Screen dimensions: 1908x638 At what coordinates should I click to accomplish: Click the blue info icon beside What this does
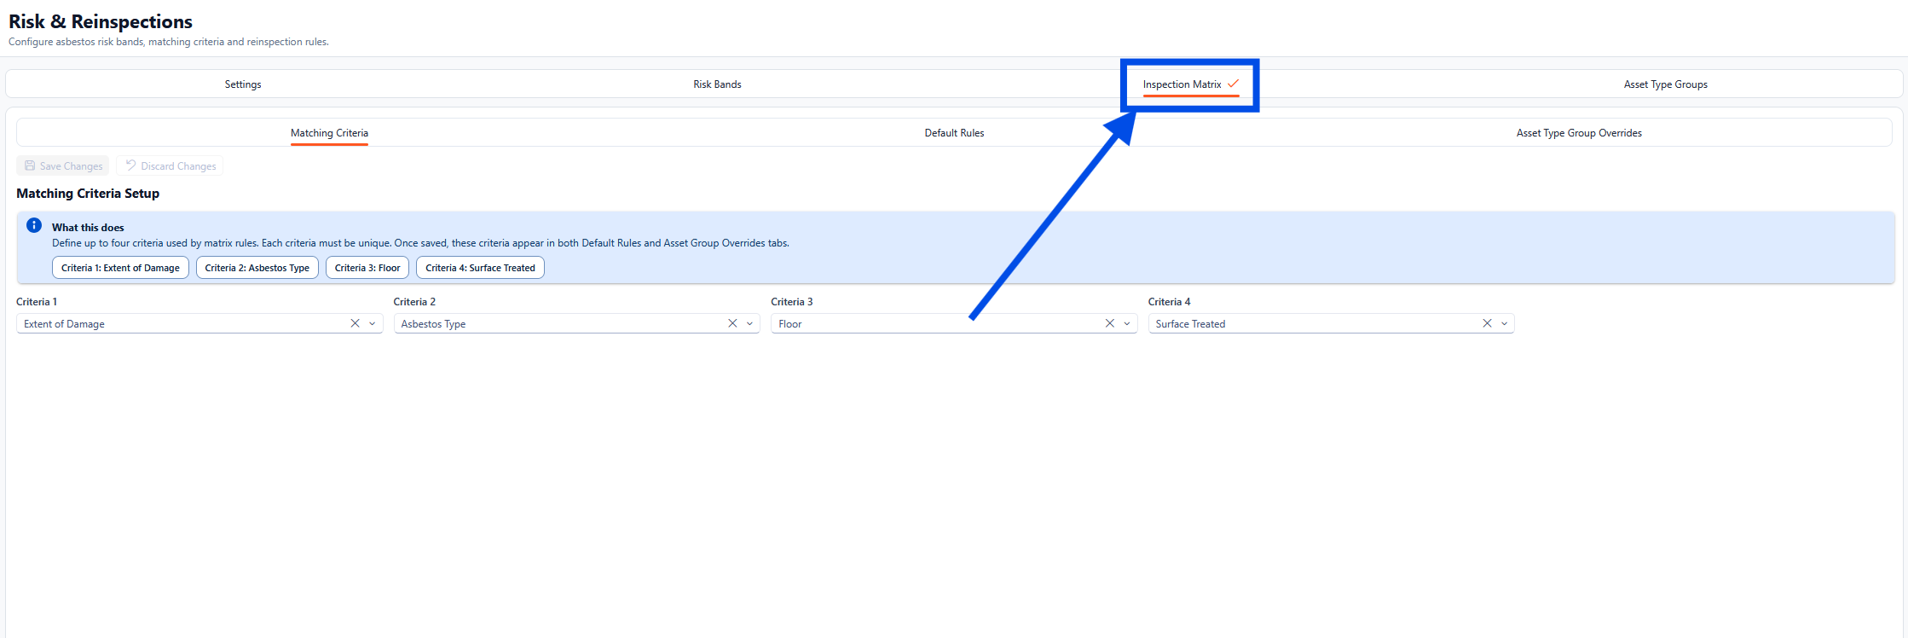pos(34,226)
